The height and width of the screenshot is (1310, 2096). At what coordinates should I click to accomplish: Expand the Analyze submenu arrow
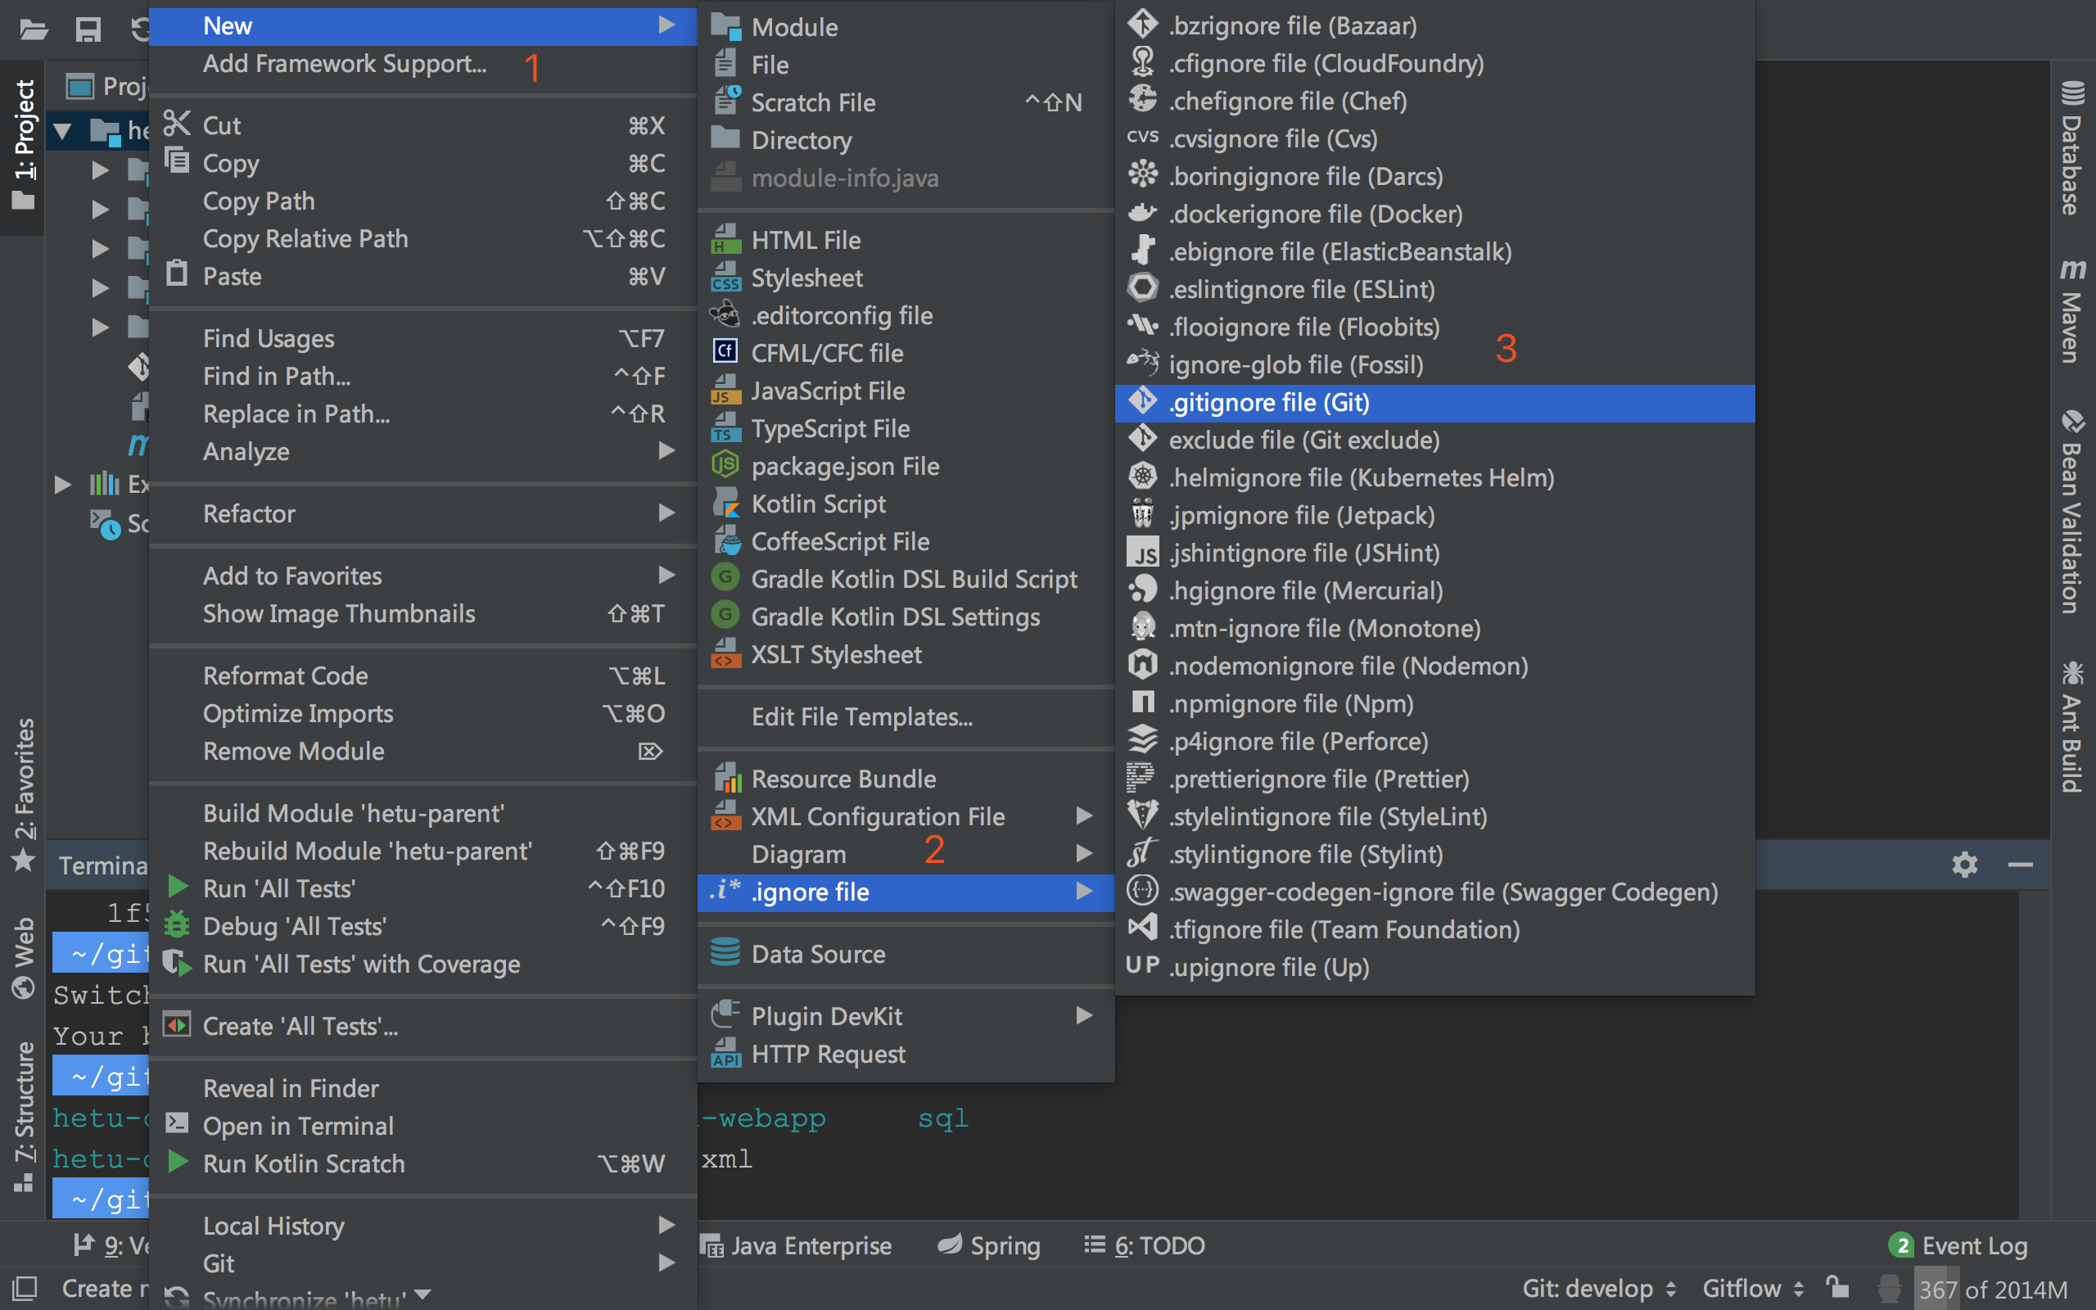tap(666, 450)
